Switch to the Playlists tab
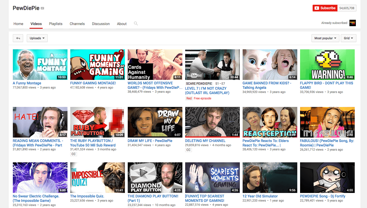This screenshot has width=367, height=208. [x=56, y=24]
